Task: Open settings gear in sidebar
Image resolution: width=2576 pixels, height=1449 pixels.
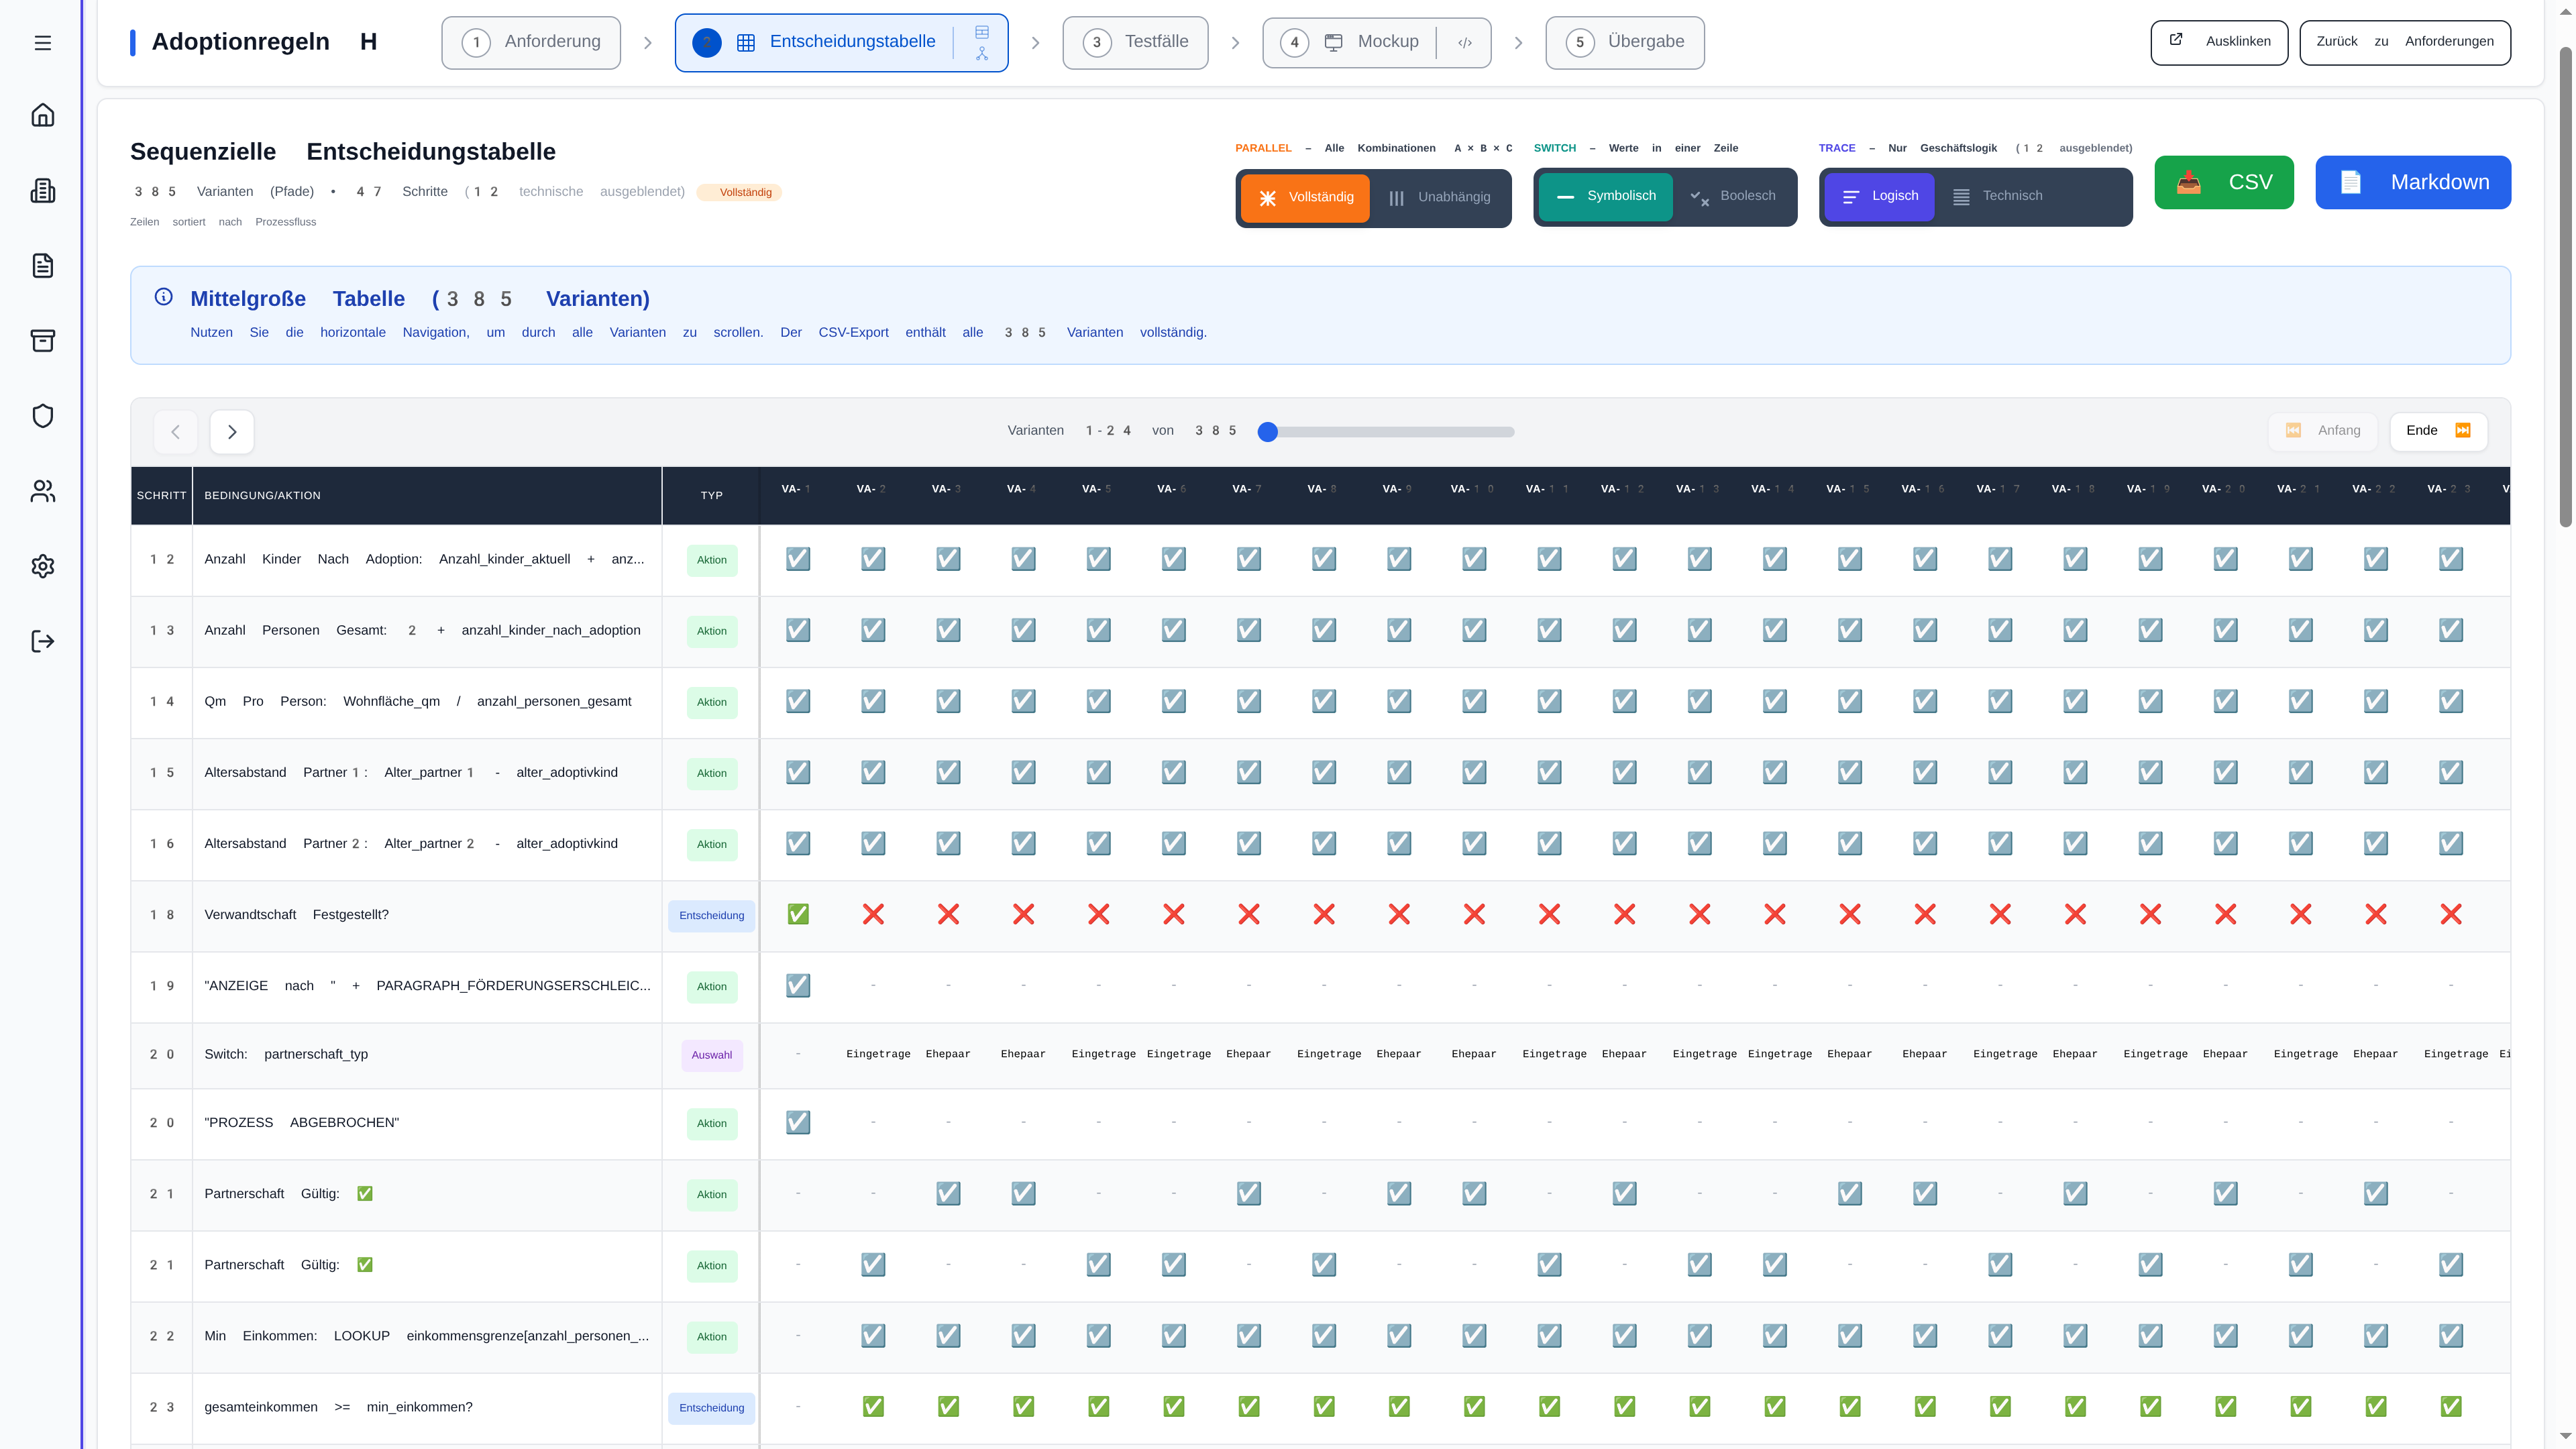Action: click(42, 566)
